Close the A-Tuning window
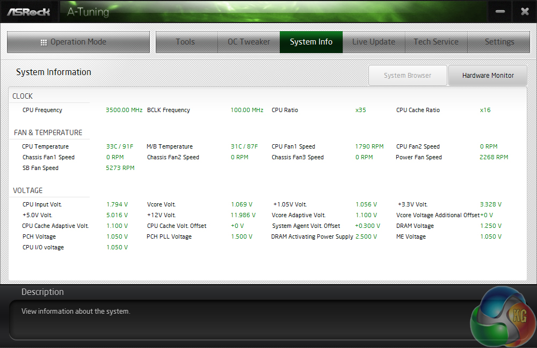This screenshot has height=348, width=537. tap(525, 12)
